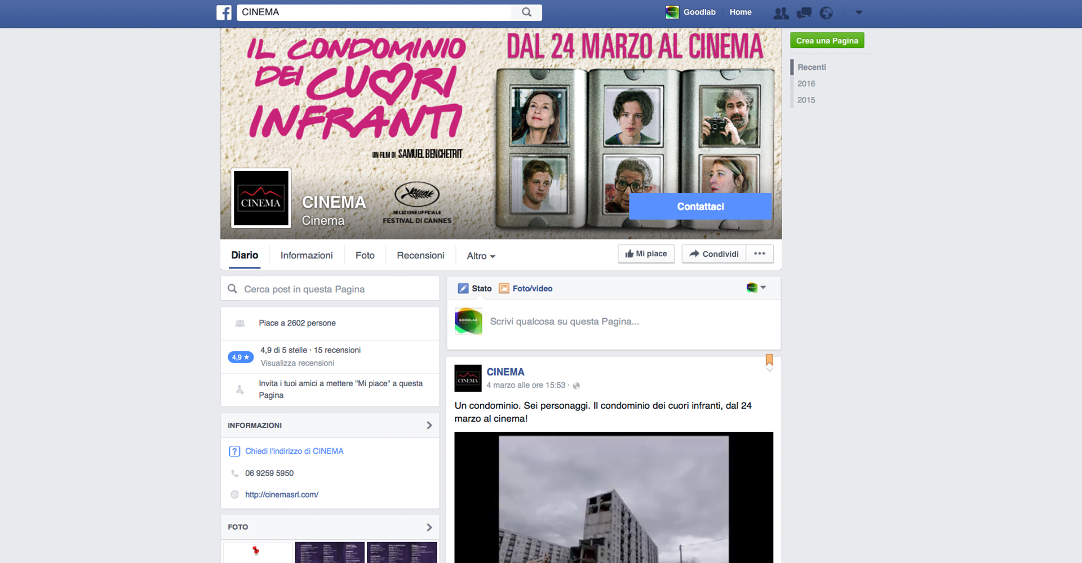Screen dimensions: 1082x563
Task: Click Invita i tuoi amici text
Action: [340, 389]
